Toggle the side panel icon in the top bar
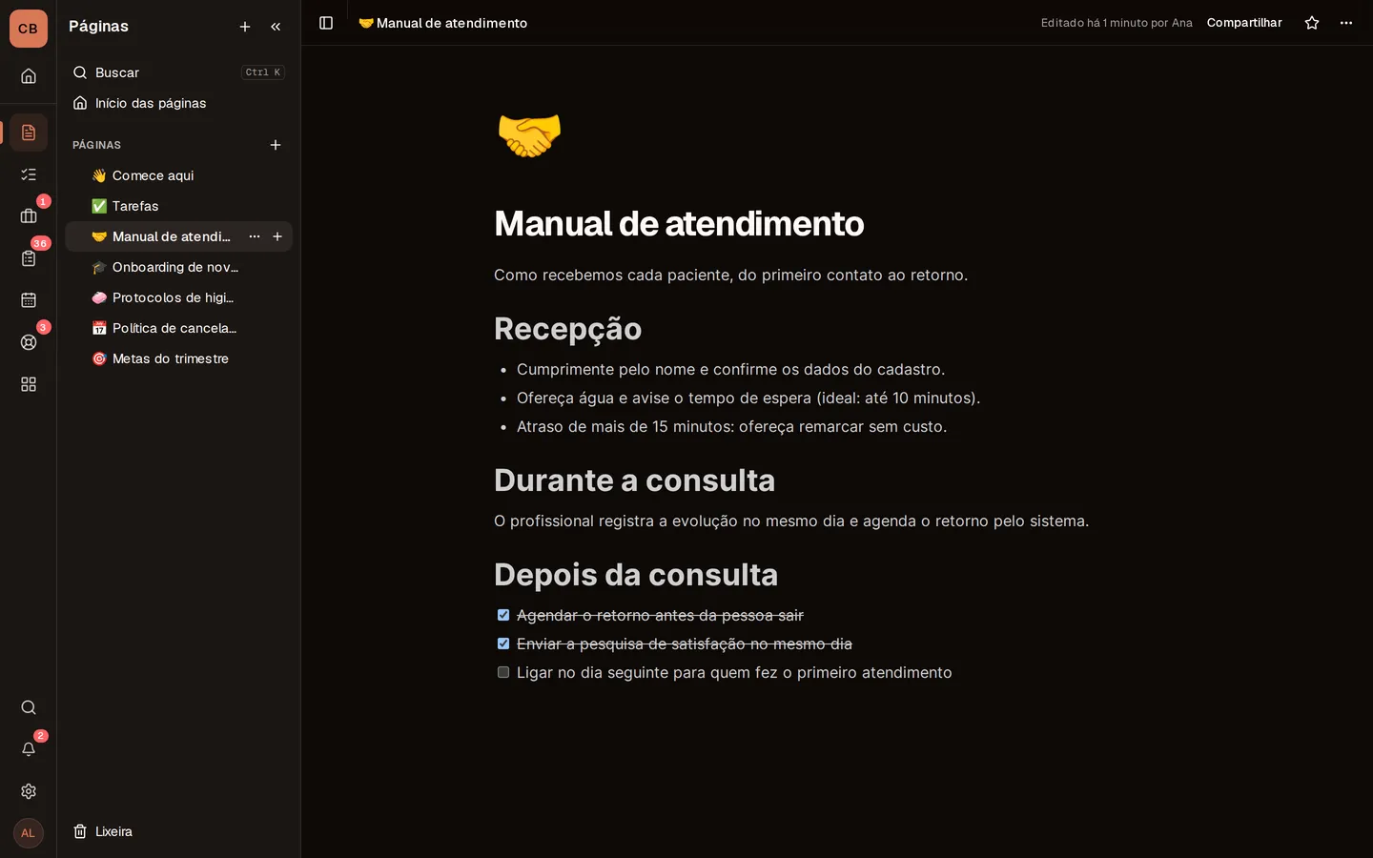1373x858 pixels. click(326, 23)
